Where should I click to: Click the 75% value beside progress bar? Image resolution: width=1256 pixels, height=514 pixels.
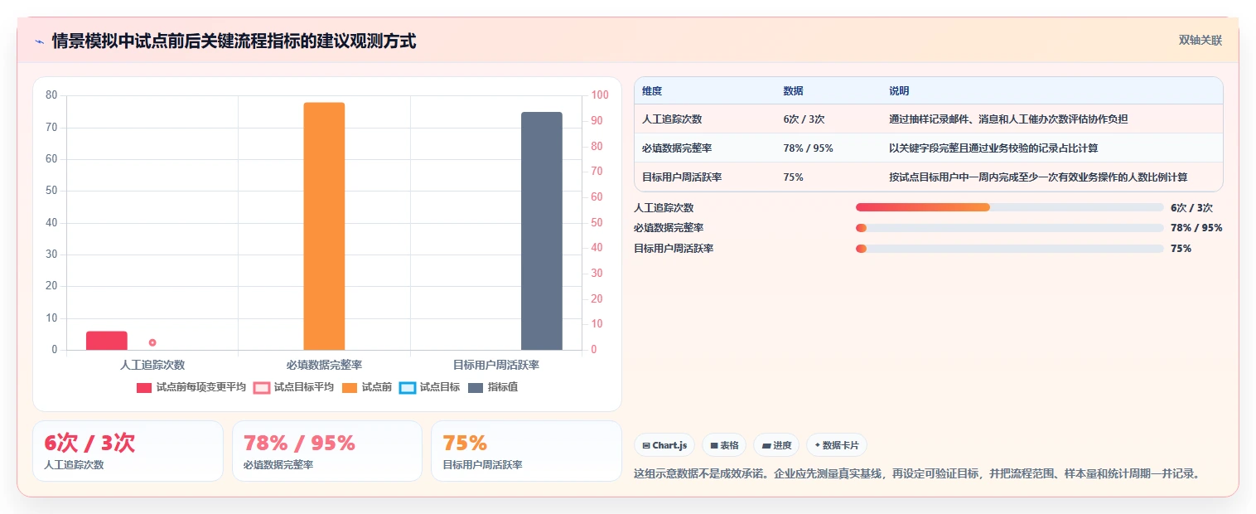click(x=1181, y=249)
